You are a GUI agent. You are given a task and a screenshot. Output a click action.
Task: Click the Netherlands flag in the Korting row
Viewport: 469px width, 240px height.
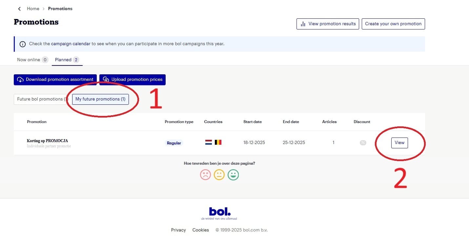(209, 142)
